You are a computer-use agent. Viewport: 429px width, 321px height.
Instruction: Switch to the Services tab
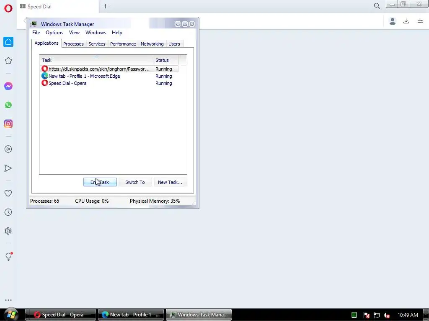pos(97,44)
